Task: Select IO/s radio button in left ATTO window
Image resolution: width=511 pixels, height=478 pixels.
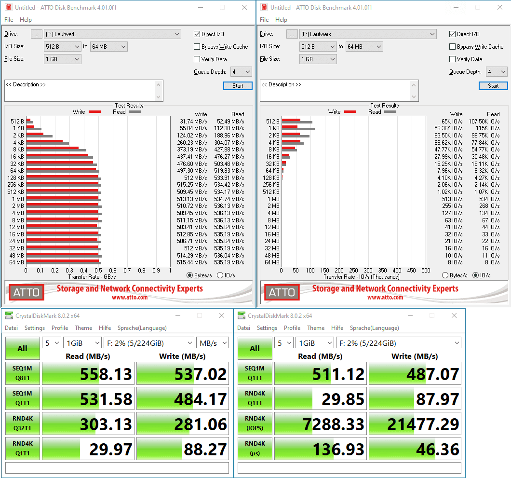Action: pos(220,275)
